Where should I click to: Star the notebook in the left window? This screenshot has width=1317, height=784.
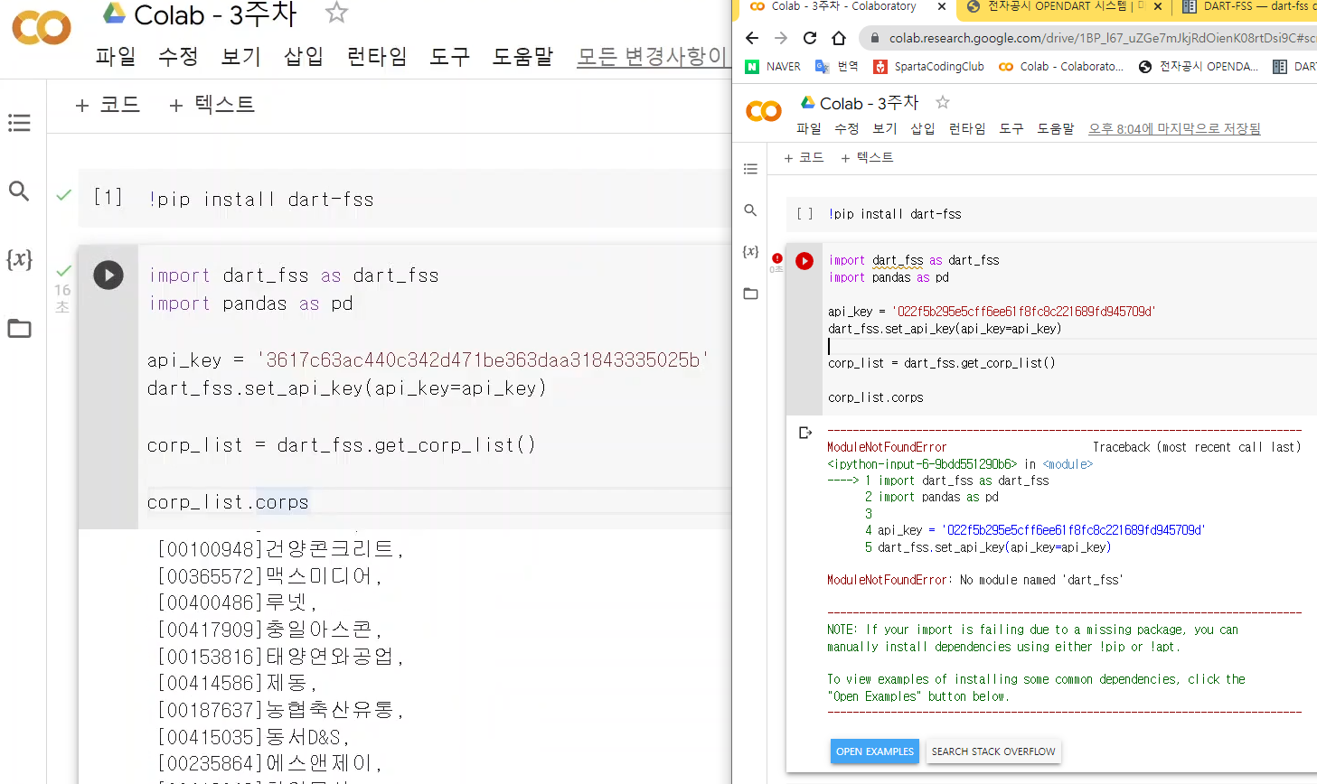point(336,13)
